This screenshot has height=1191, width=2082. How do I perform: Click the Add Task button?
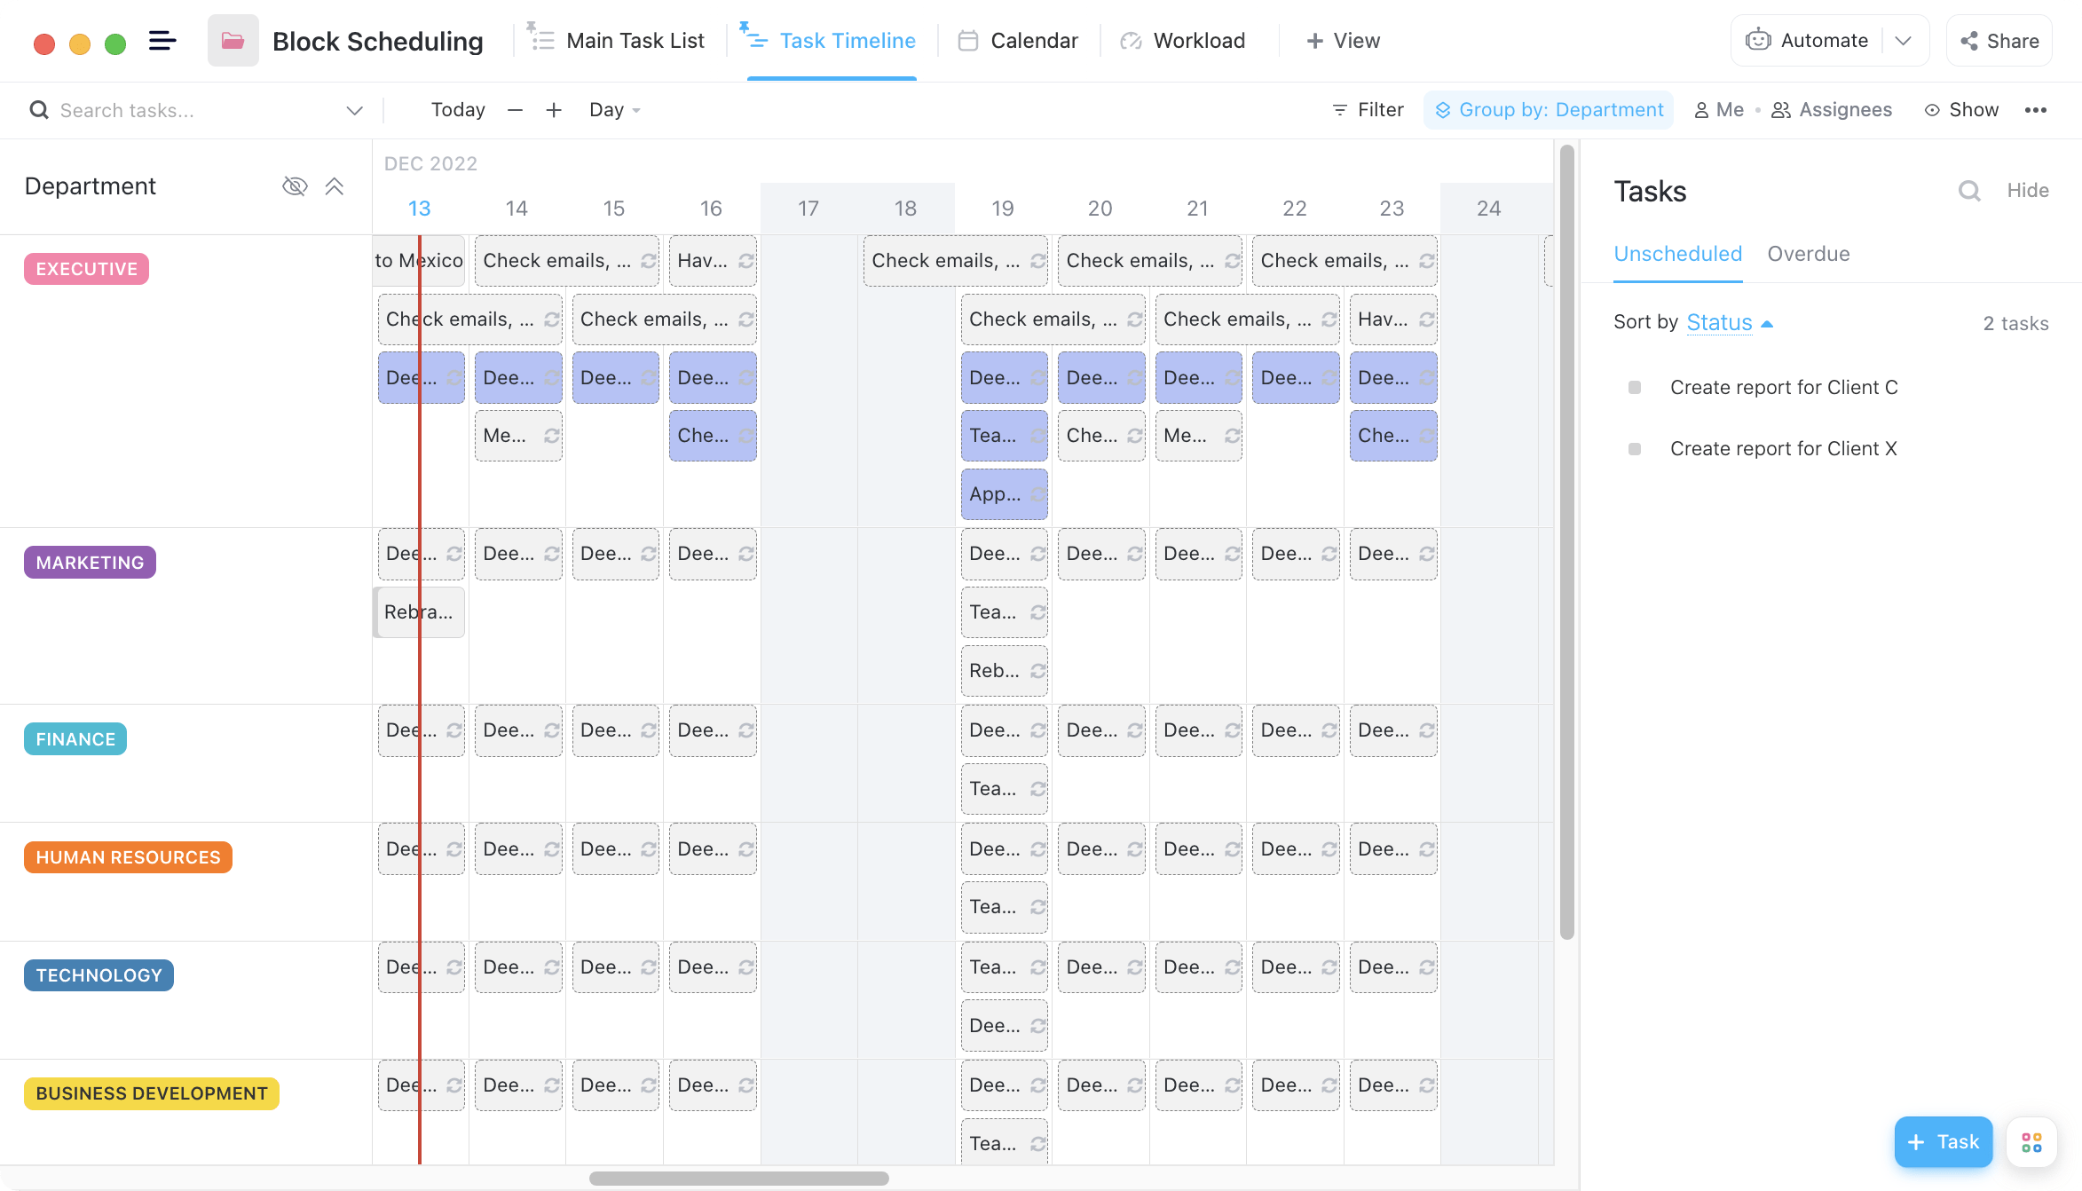coord(1939,1141)
